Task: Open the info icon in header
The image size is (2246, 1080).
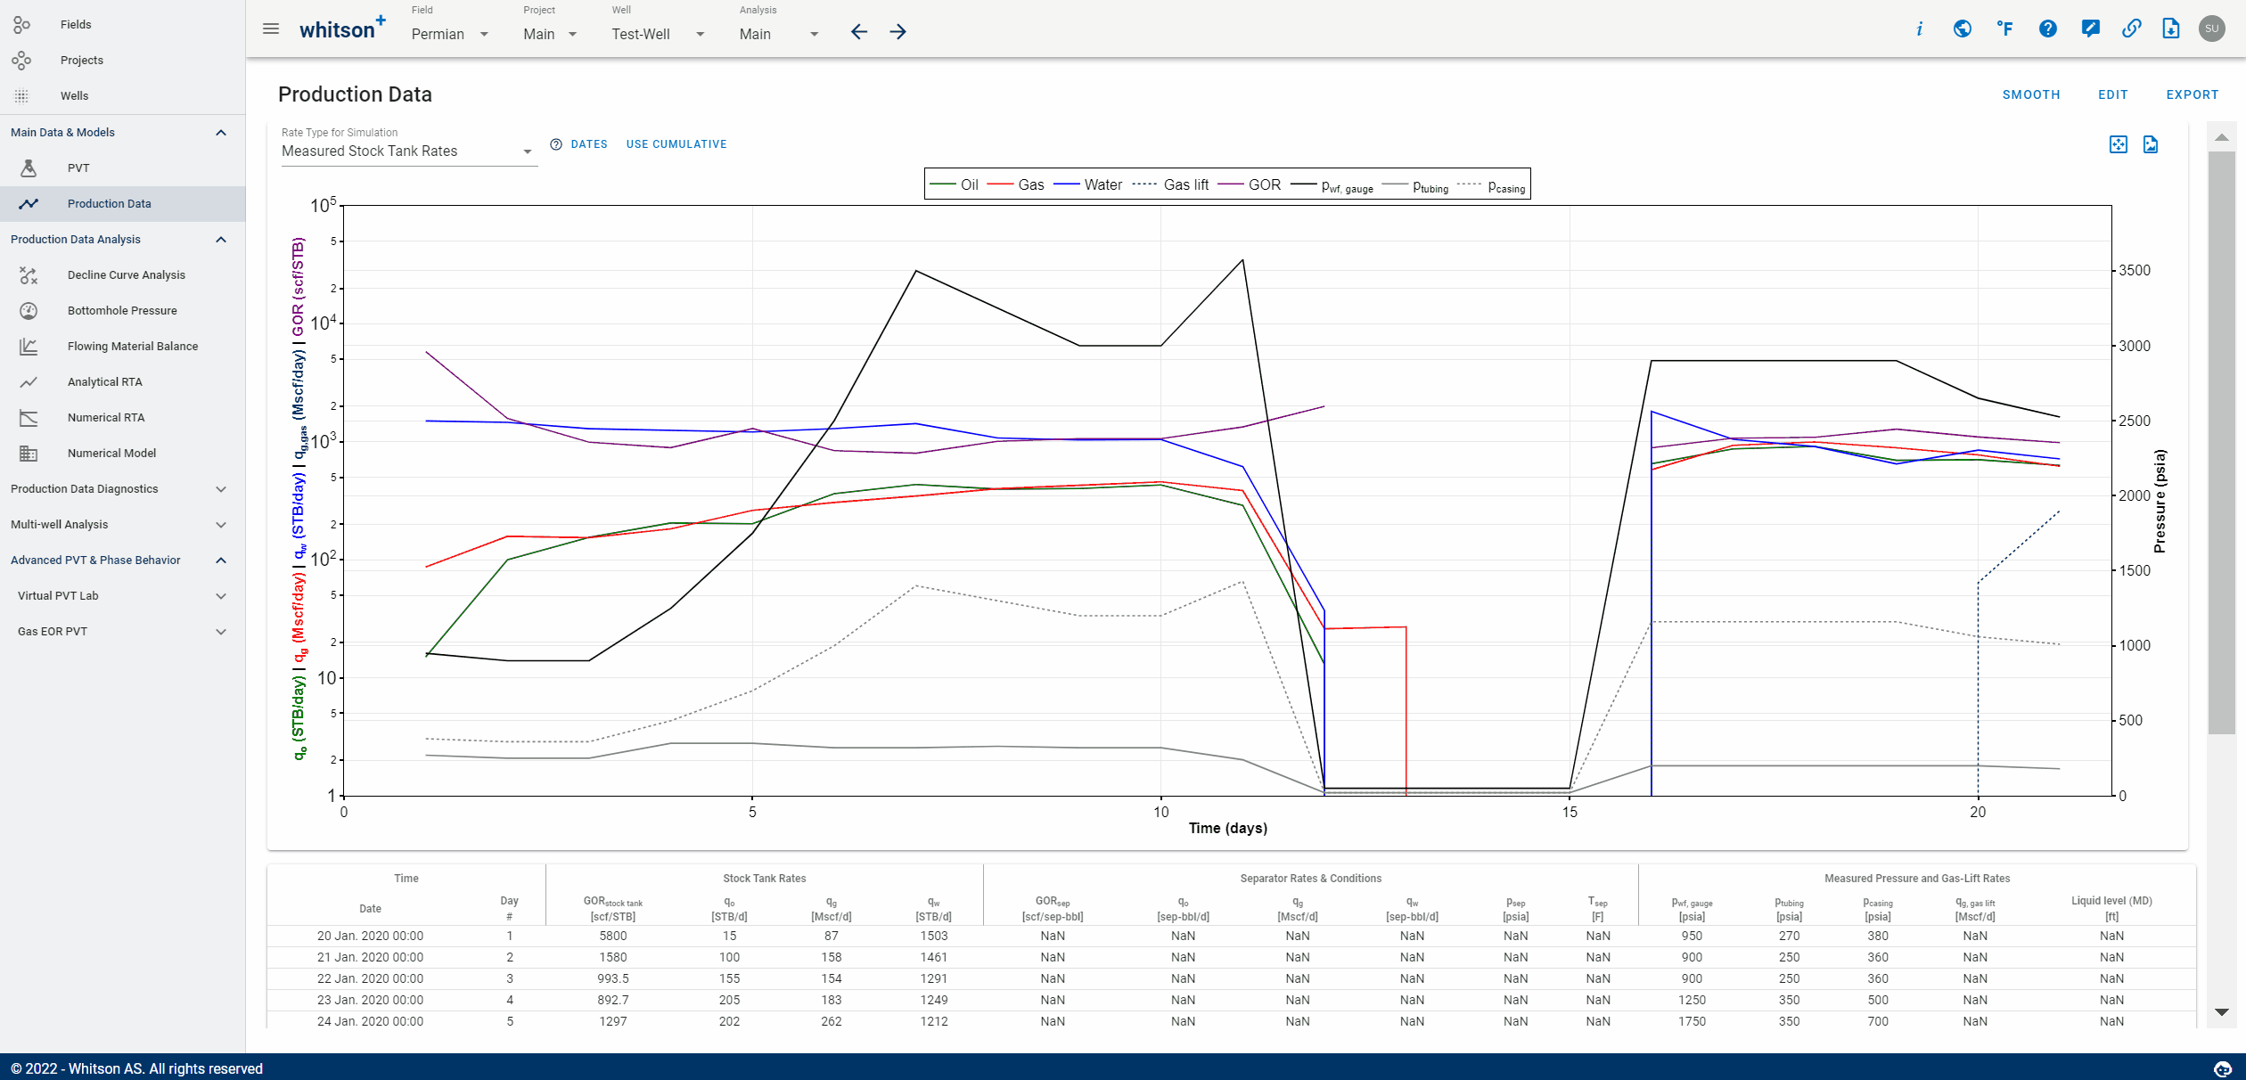Action: coord(1919,29)
